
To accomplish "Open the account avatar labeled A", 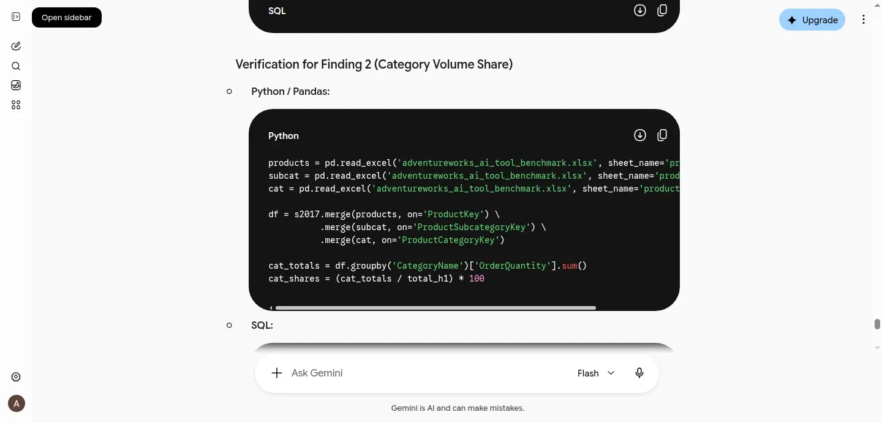I will point(17,403).
